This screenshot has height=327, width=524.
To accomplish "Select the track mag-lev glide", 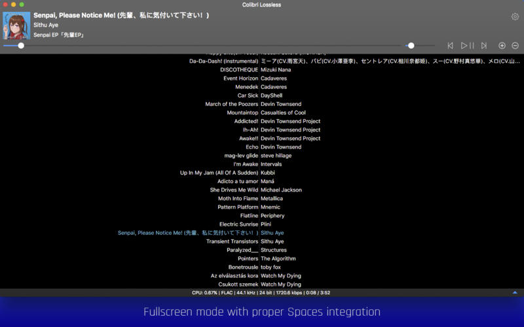I will 241,156.
